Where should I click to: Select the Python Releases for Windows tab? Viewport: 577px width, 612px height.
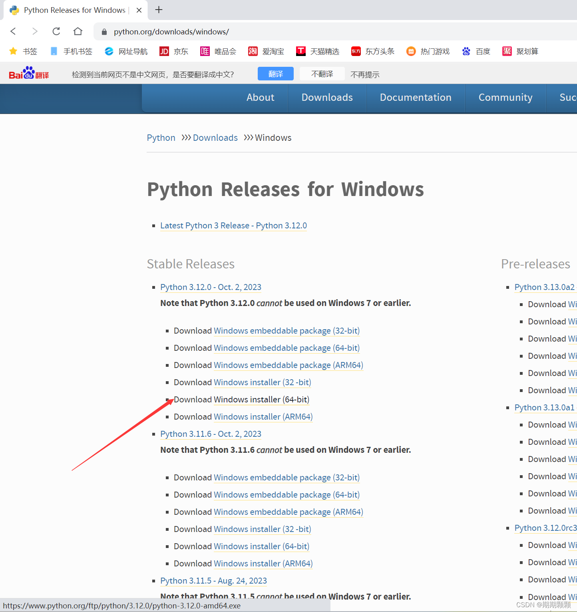click(75, 10)
